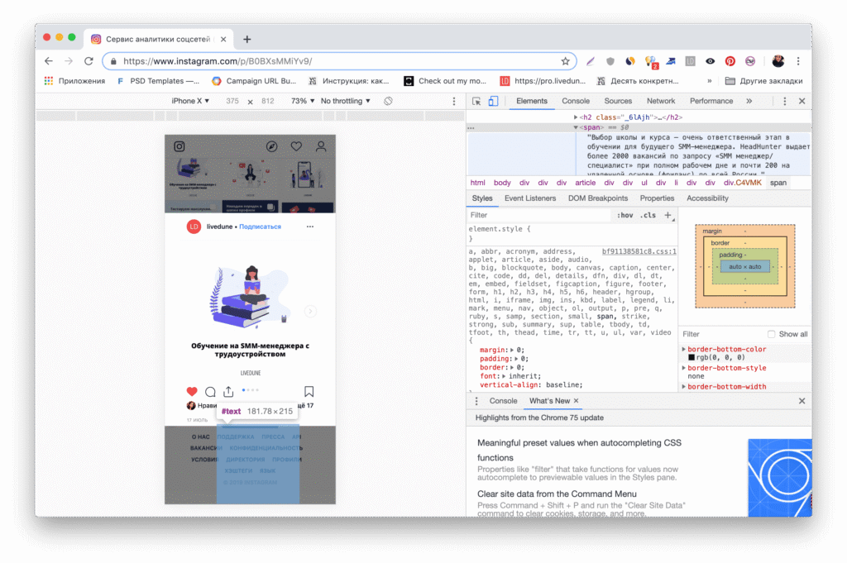Click the red heart like icon
This screenshot has height=563, width=847.
pos(192,392)
